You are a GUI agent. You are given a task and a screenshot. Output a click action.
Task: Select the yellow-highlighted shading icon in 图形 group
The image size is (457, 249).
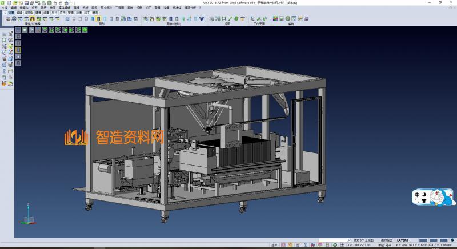click(x=98, y=19)
